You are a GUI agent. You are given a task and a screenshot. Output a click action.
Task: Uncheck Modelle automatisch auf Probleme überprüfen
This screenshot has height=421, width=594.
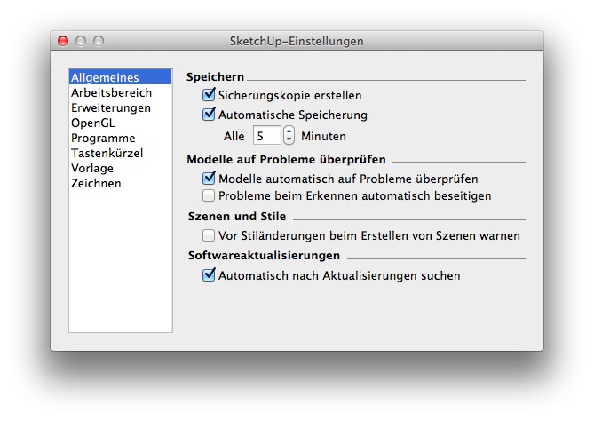click(x=210, y=179)
